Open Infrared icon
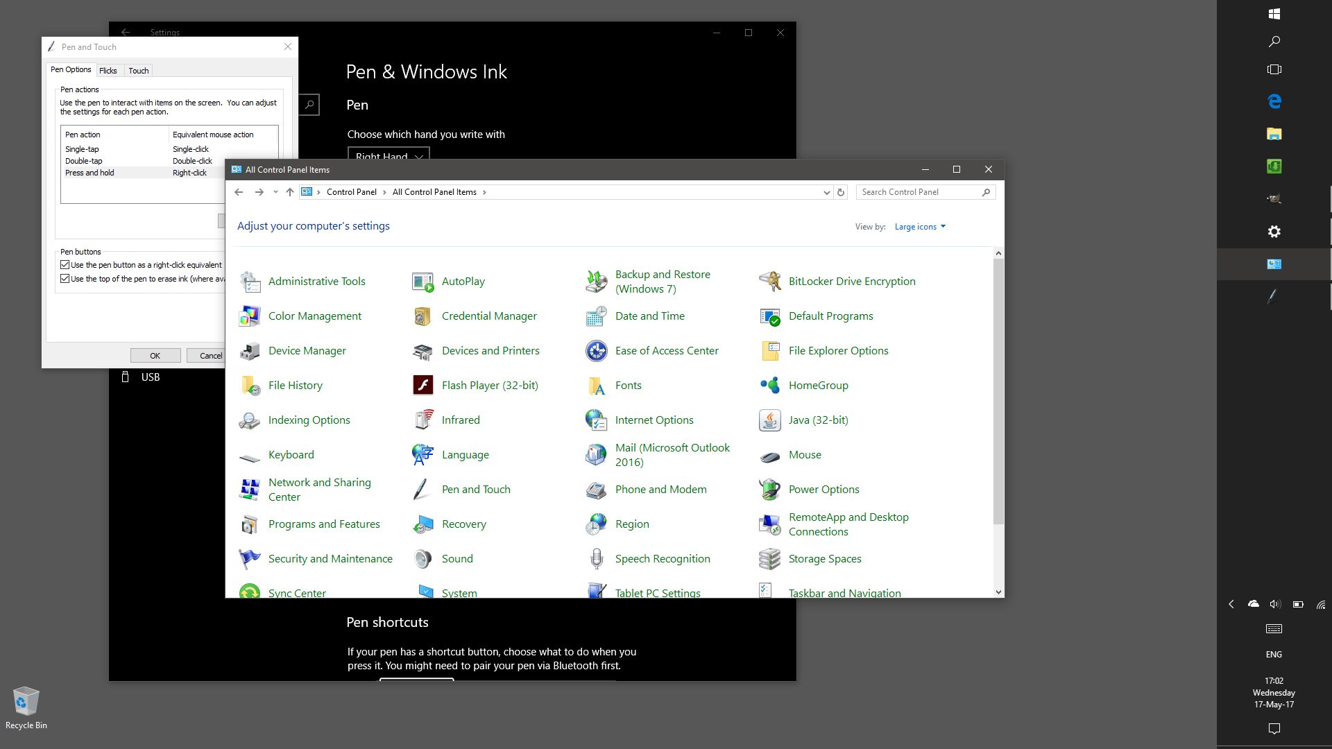This screenshot has height=749, width=1332. [x=423, y=420]
